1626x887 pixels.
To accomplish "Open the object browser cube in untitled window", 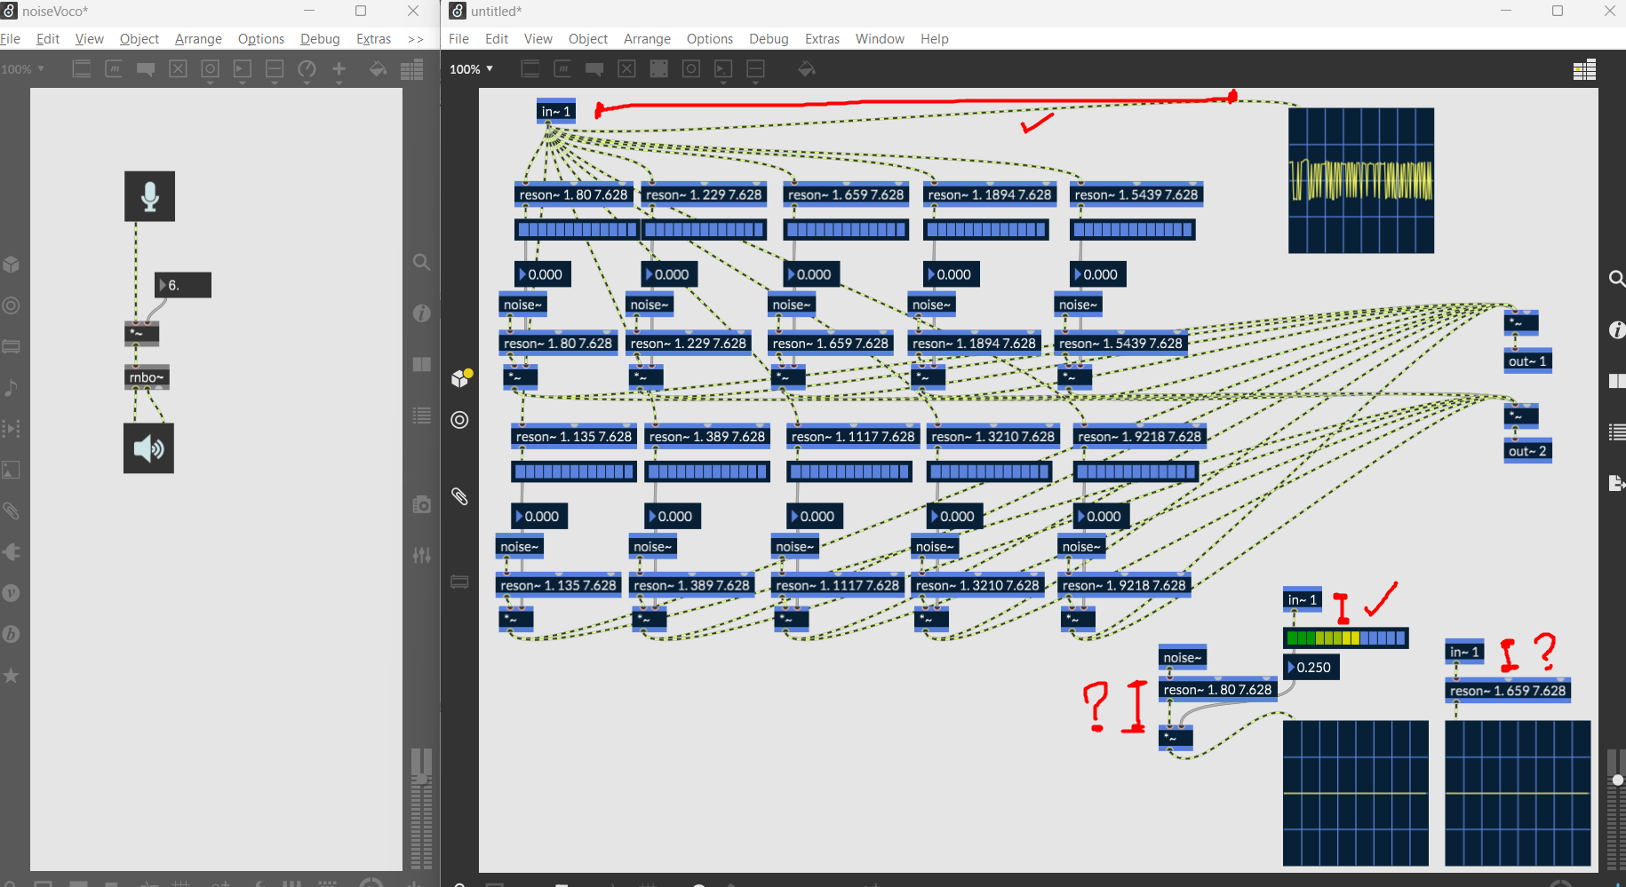I will [x=459, y=378].
